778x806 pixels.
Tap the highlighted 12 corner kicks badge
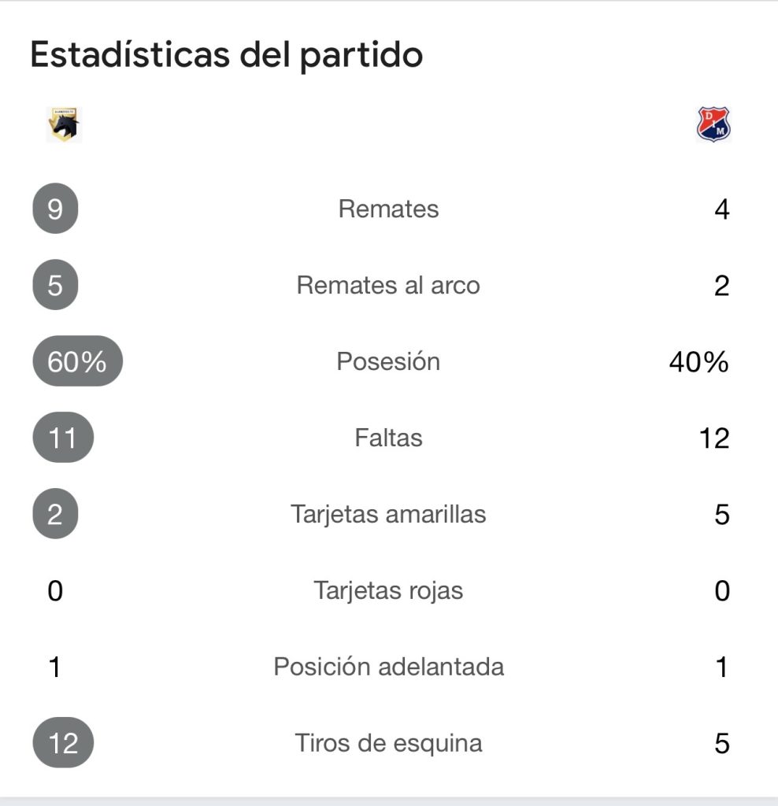63,743
